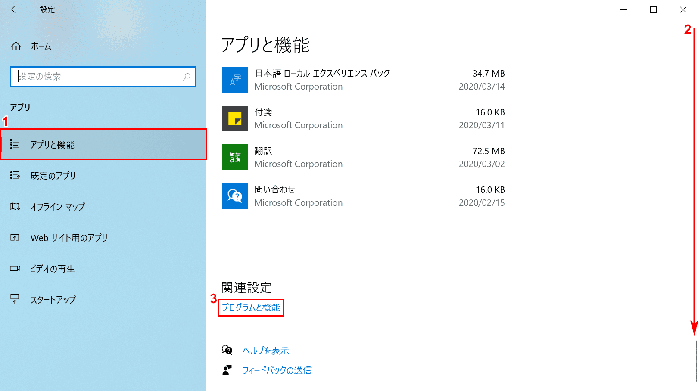
Task: Open Web サイト用のアプリ page
Action: [103, 238]
